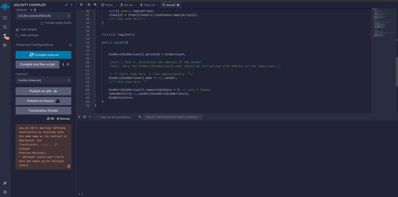Click line number 63 in the gutter
The width and height of the screenshot is (398, 197).
pos(88,78)
